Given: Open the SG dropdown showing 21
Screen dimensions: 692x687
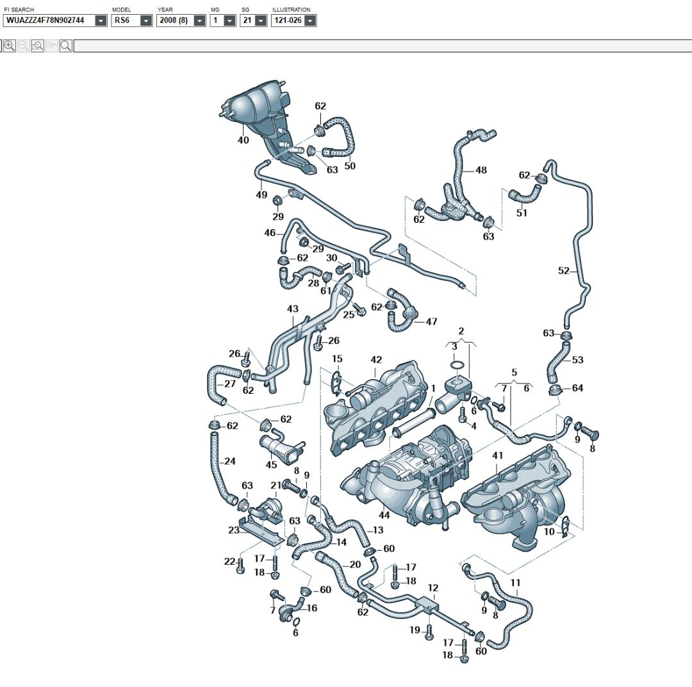Looking at the screenshot, I should click(260, 20).
